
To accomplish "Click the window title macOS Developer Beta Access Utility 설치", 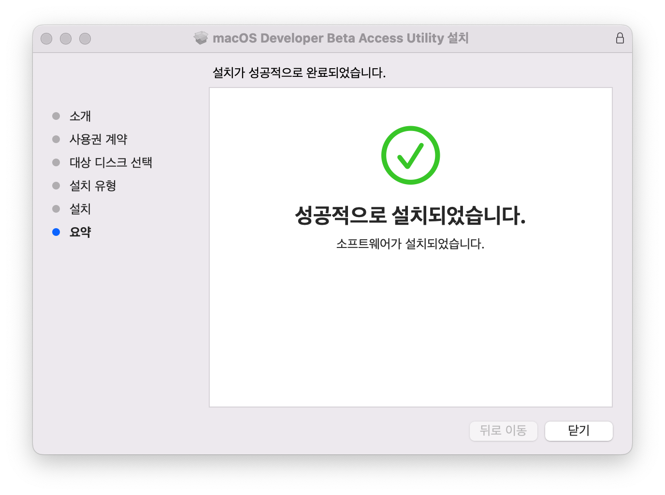I will click(x=341, y=38).
